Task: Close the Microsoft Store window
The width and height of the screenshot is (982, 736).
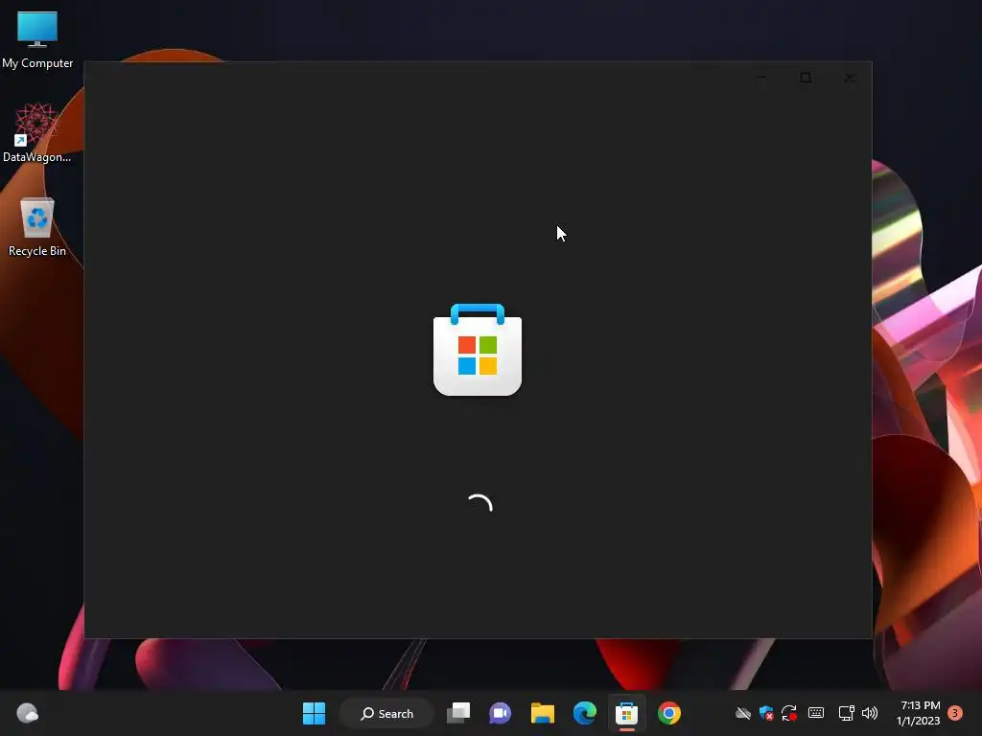Action: click(x=850, y=78)
